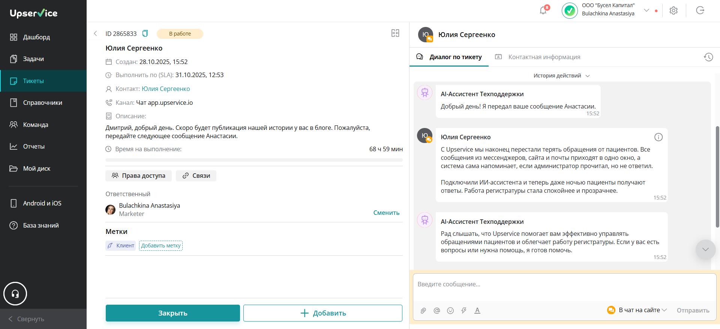Click the headset support button
This screenshot has width=720, height=329.
(15, 294)
